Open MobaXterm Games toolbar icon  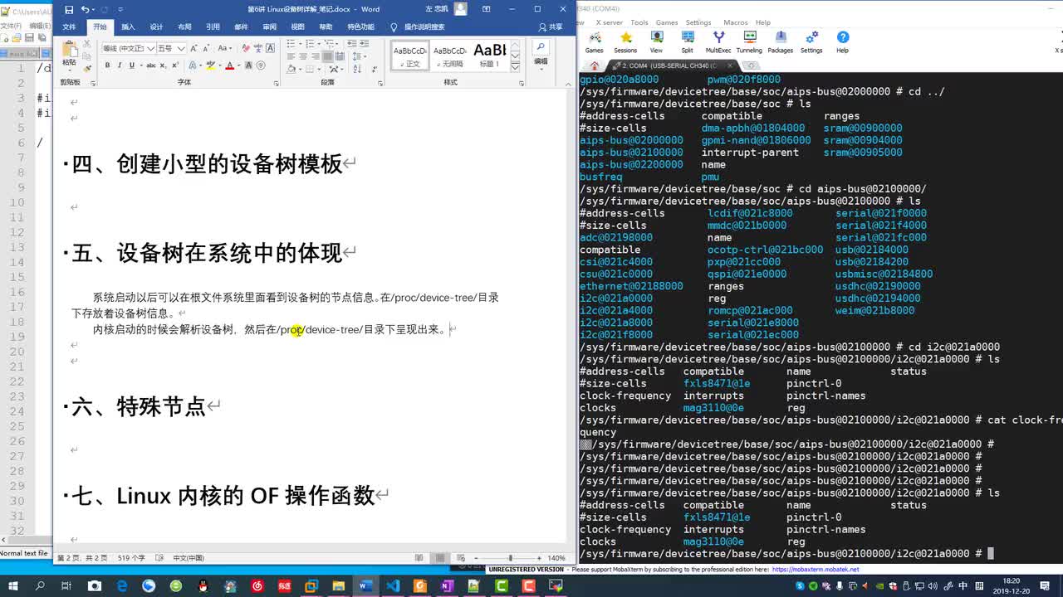pyautogui.click(x=594, y=42)
